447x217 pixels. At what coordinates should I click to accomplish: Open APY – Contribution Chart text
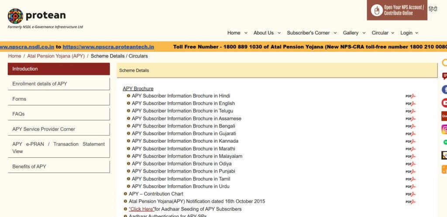click(x=156, y=194)
